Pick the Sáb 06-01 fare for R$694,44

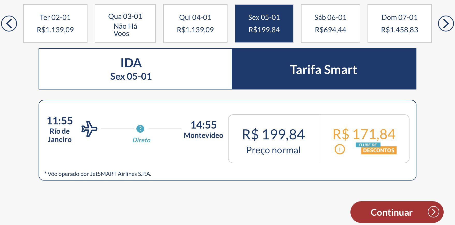[x=331, y=24]
